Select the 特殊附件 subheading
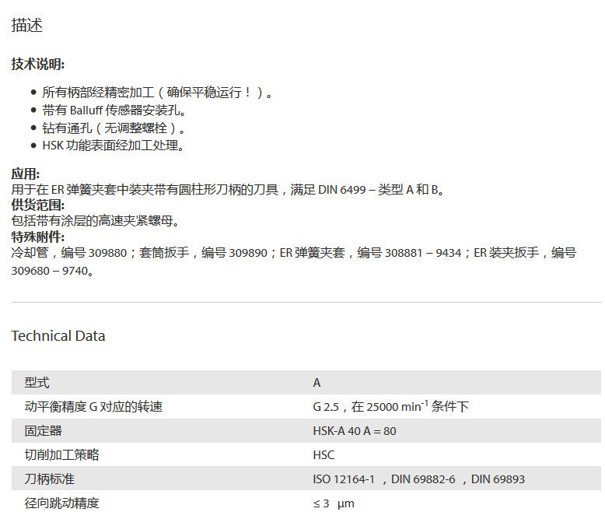 [37, 237]
